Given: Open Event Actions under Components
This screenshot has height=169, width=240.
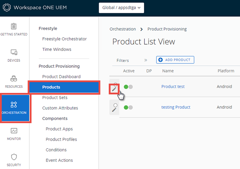Looking at the screenshot, I should pyautogui.click(x=59, y=160).
